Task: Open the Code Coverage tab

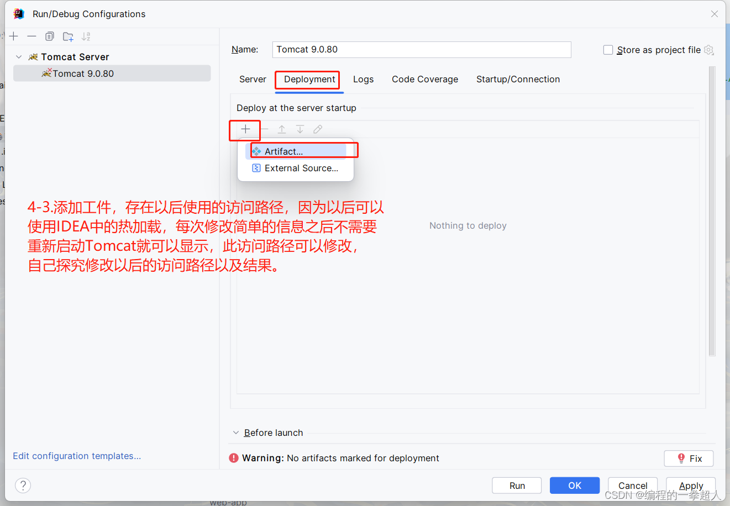Action: click(425, 79)
